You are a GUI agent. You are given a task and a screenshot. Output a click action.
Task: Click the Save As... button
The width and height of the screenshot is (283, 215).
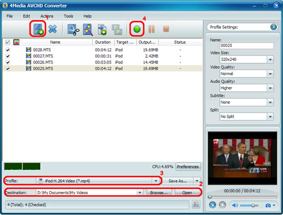coord(178,181)
